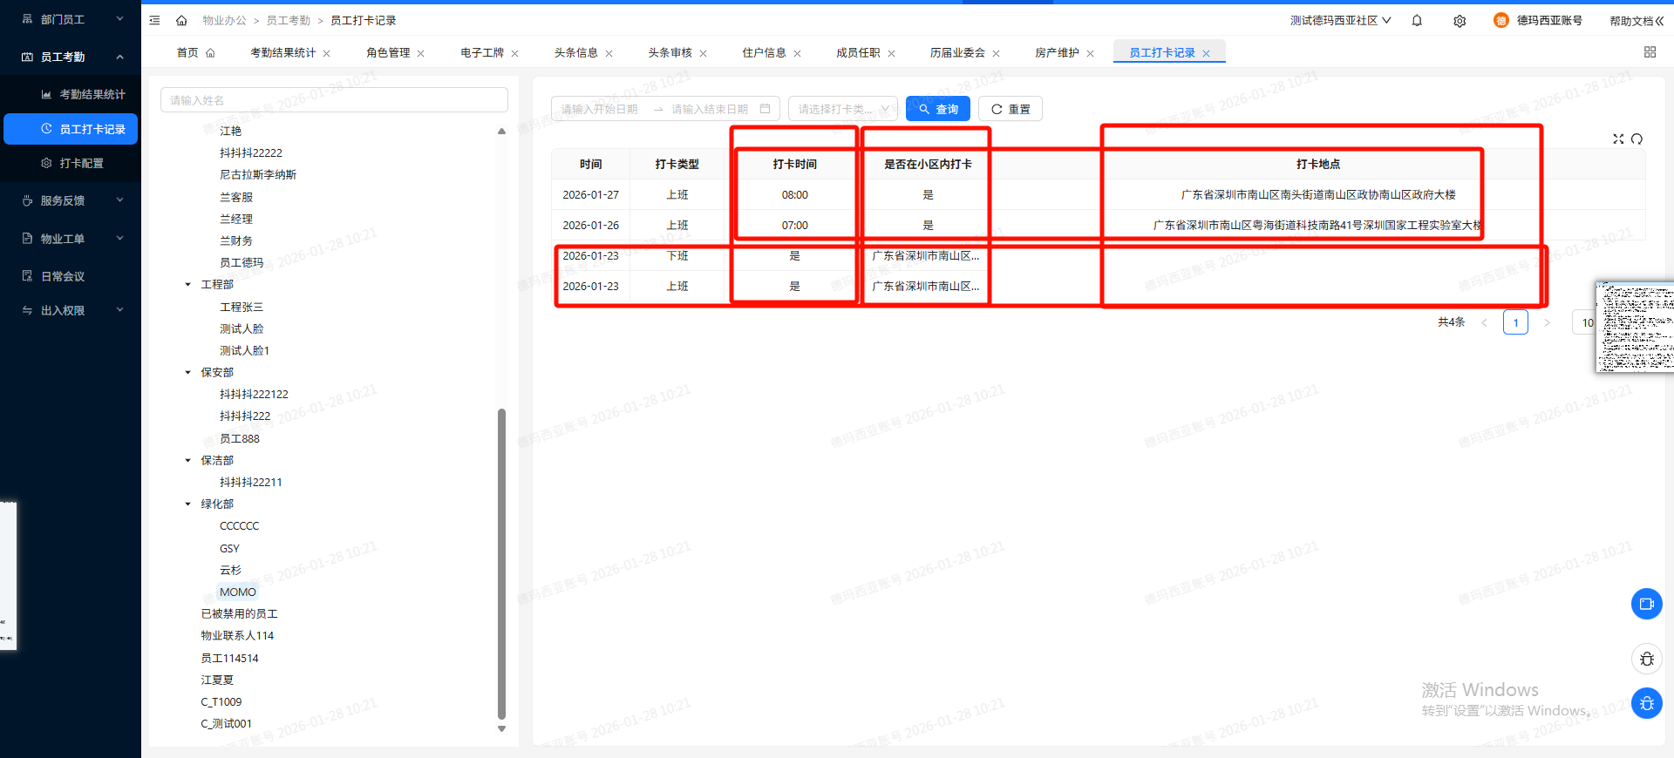Collapse the sidebar with the hamburger icon
This screenshot has height=758, width=1674.
(154, 20)
